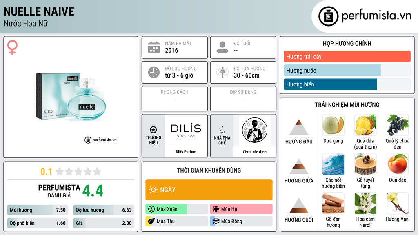Click the Dilís Since 1991 brand logo

[x=186, y=131]
